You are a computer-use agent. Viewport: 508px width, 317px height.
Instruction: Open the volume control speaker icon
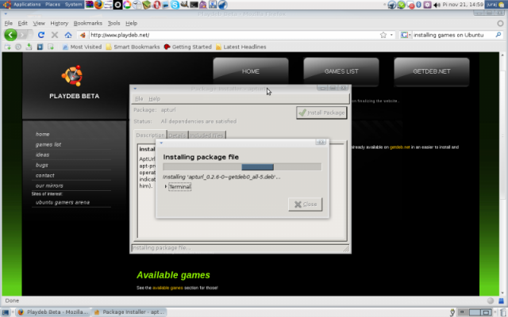[437, 5]
